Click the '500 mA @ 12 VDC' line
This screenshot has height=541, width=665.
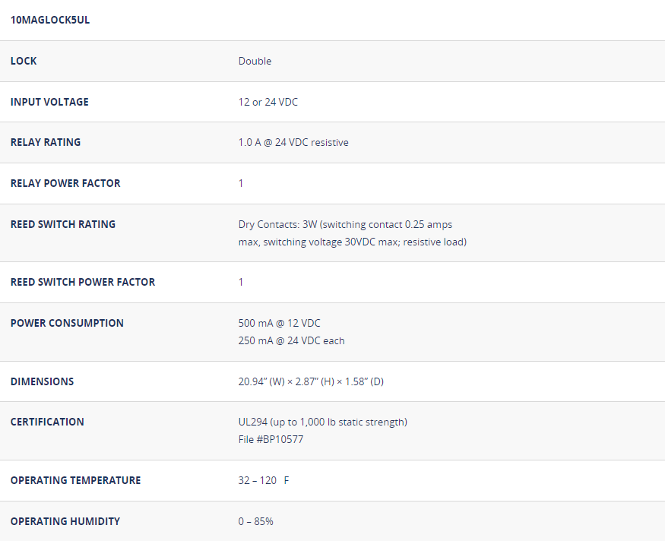pyautogui.click(x=280, y=323)
